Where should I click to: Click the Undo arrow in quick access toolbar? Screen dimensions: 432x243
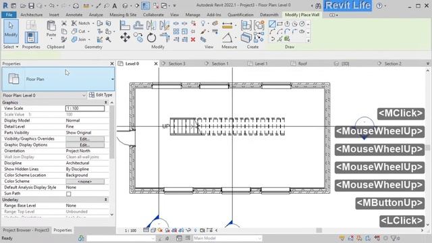point(51,5)
